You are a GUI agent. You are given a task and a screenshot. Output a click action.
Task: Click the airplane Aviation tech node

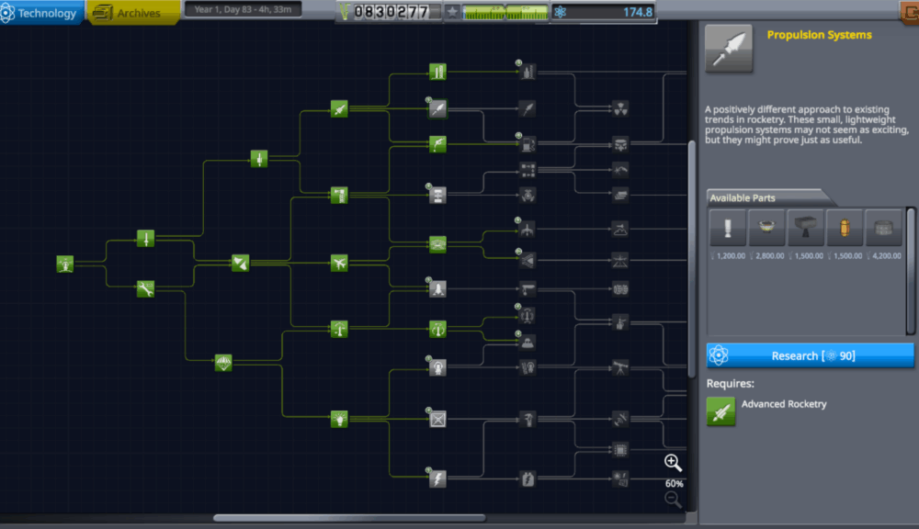340,264
